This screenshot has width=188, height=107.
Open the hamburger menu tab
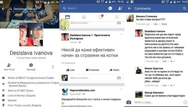[x=117, y=17]
